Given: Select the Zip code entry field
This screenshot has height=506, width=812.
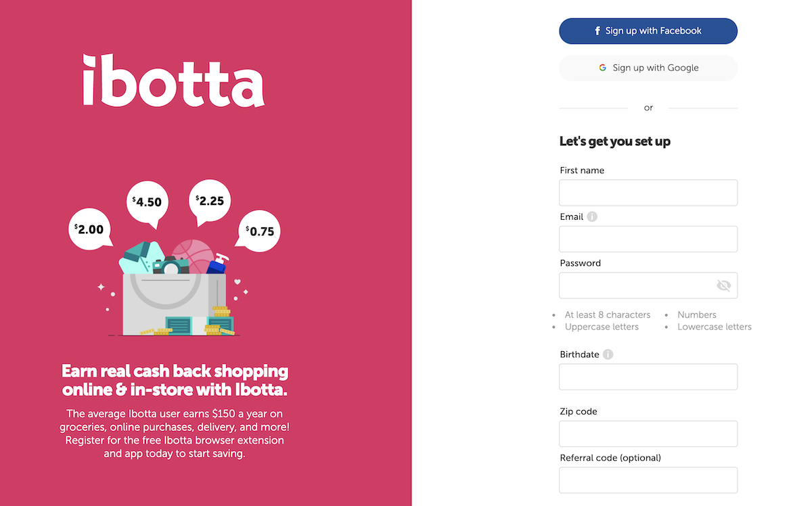Looking at the screenshot, I should click(x=648, y=434).
